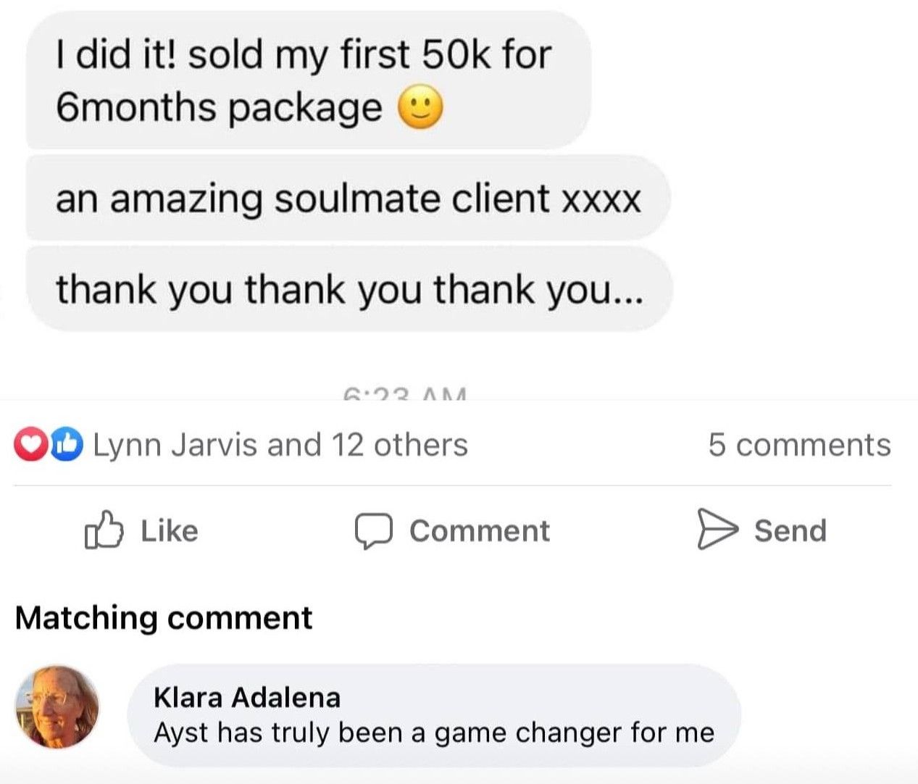
Task: Tap the "an amazing soulmate client xxxx" message bubble
Action: tap(348, 199)
